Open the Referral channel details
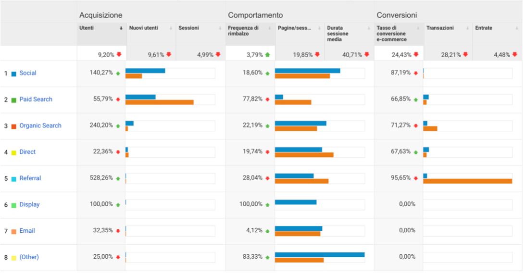526x275 pixels. click(x=30, y=178)
